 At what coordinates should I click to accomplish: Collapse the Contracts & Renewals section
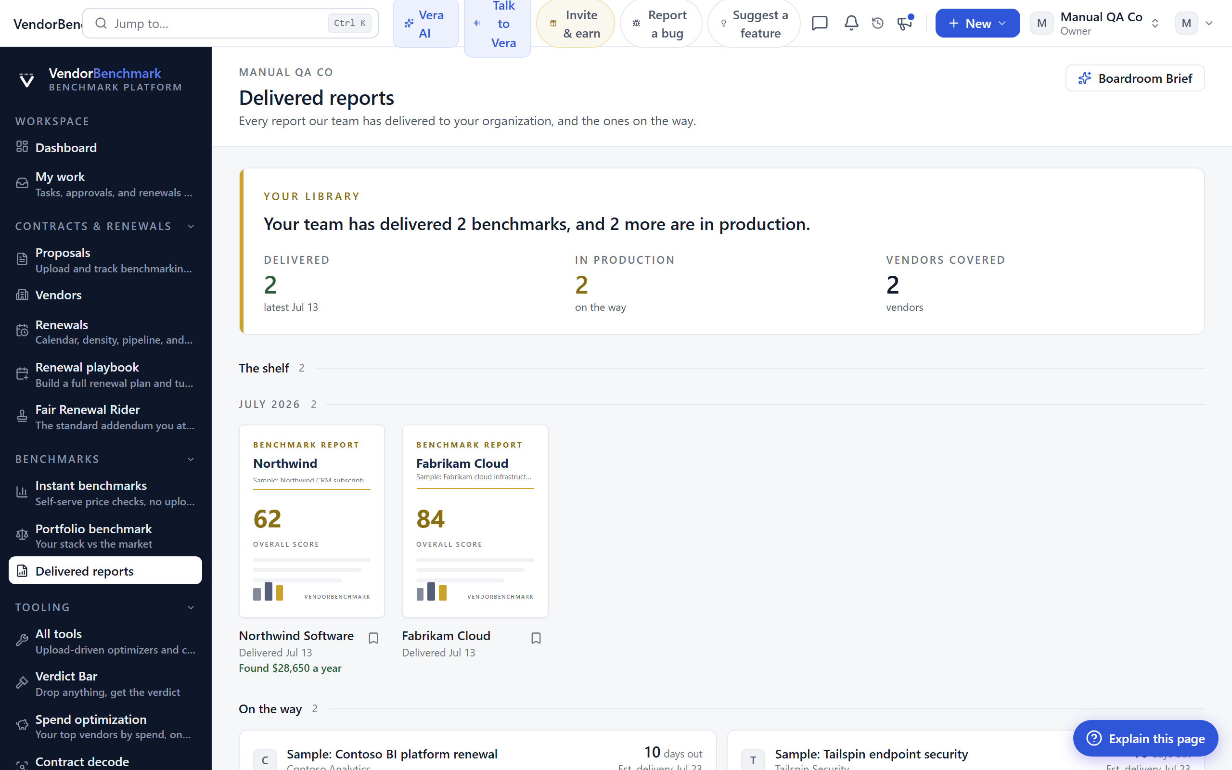[105, 226]
